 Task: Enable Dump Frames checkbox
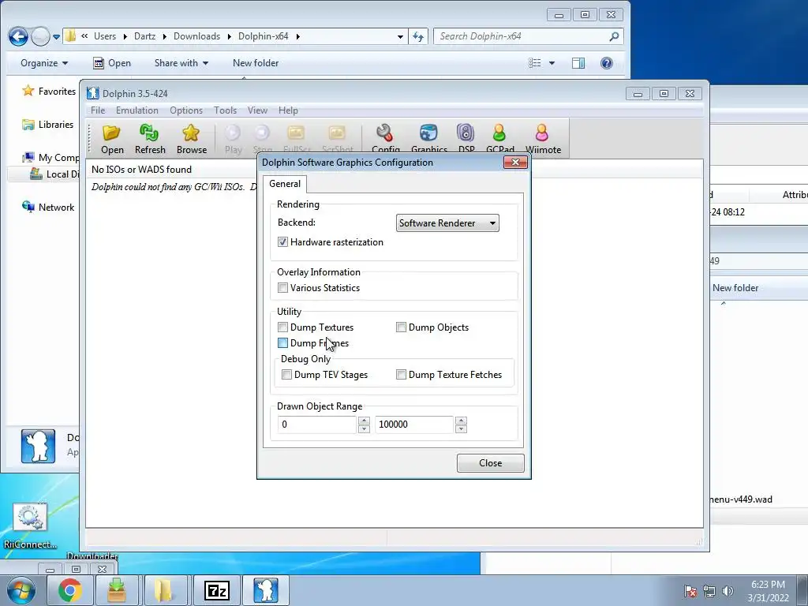click(x=282, y=342)
